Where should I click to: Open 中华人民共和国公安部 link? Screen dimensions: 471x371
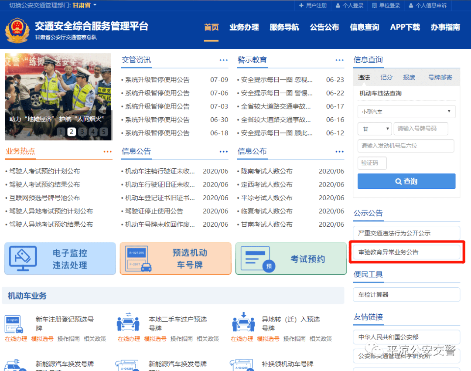[406, 337]
